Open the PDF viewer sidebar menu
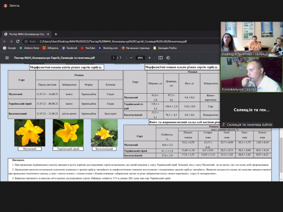This screenshot has height=212, width=283. pos(7,58)
